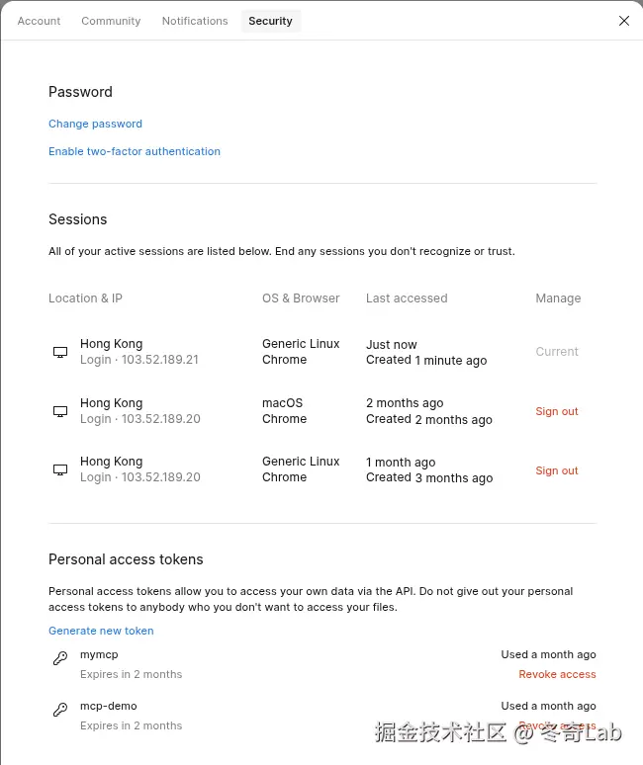Open the Community tab

click(x=111, y=21)
